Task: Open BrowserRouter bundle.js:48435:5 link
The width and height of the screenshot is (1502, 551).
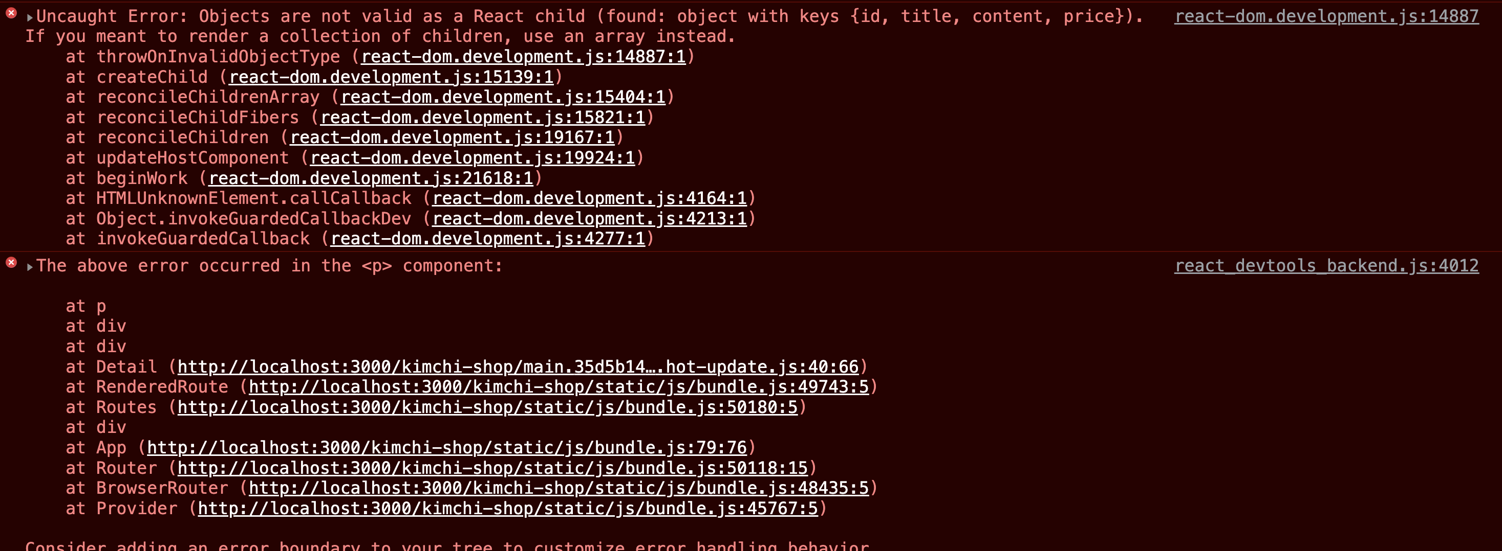Action: [559, 488]
